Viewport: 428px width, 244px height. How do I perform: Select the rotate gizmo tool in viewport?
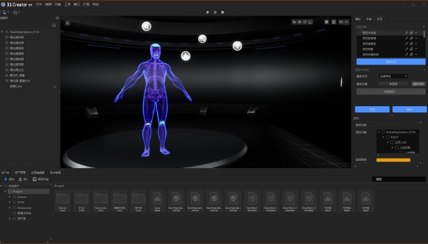click(x=305, y=22)
